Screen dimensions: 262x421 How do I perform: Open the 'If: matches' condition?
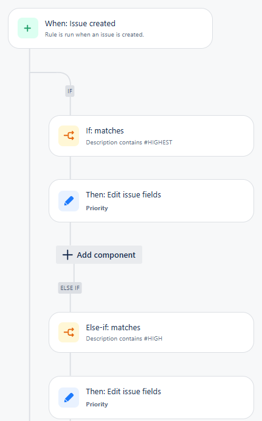click(x=151, y=136)
